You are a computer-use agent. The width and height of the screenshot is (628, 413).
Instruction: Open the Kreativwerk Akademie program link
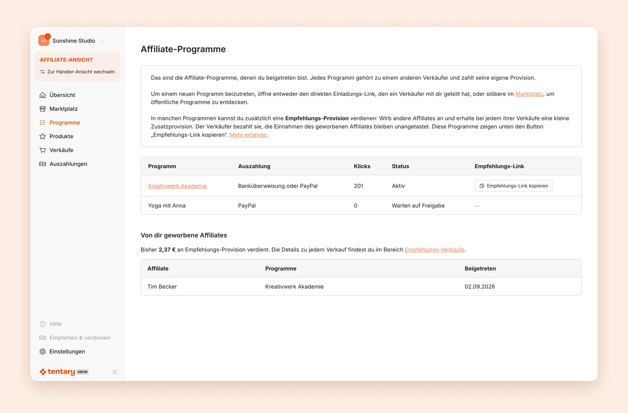pos(177,186)
